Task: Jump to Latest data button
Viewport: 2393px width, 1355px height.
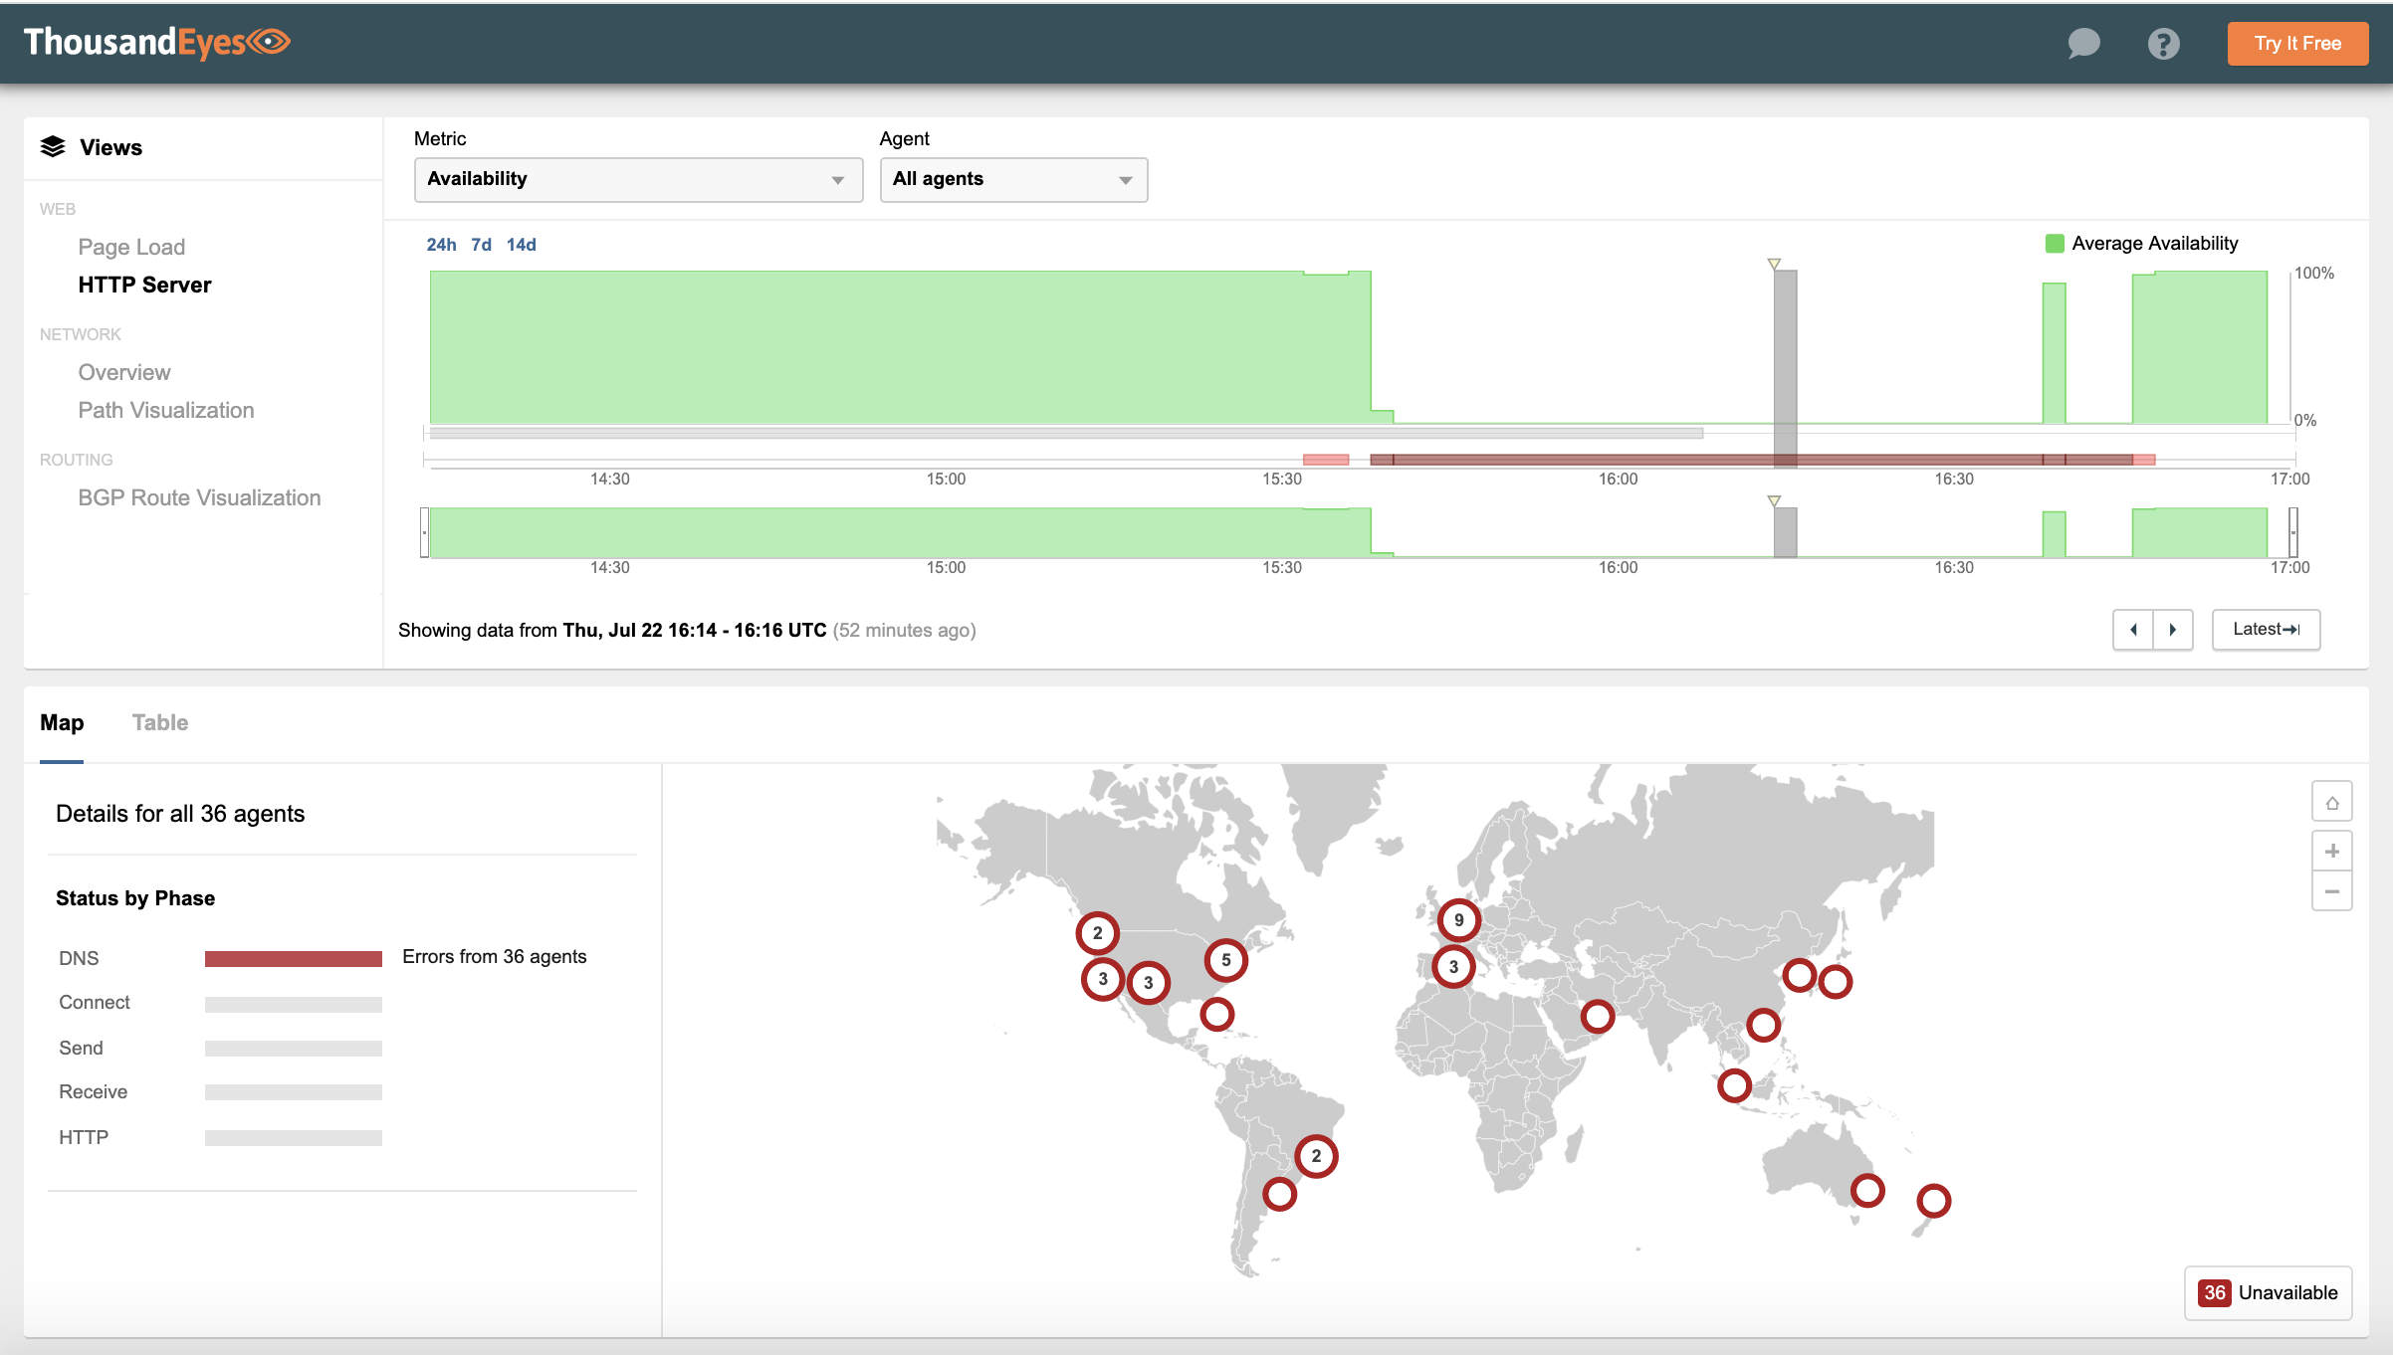Action: pyautogui.click(x=2266, y=630)
